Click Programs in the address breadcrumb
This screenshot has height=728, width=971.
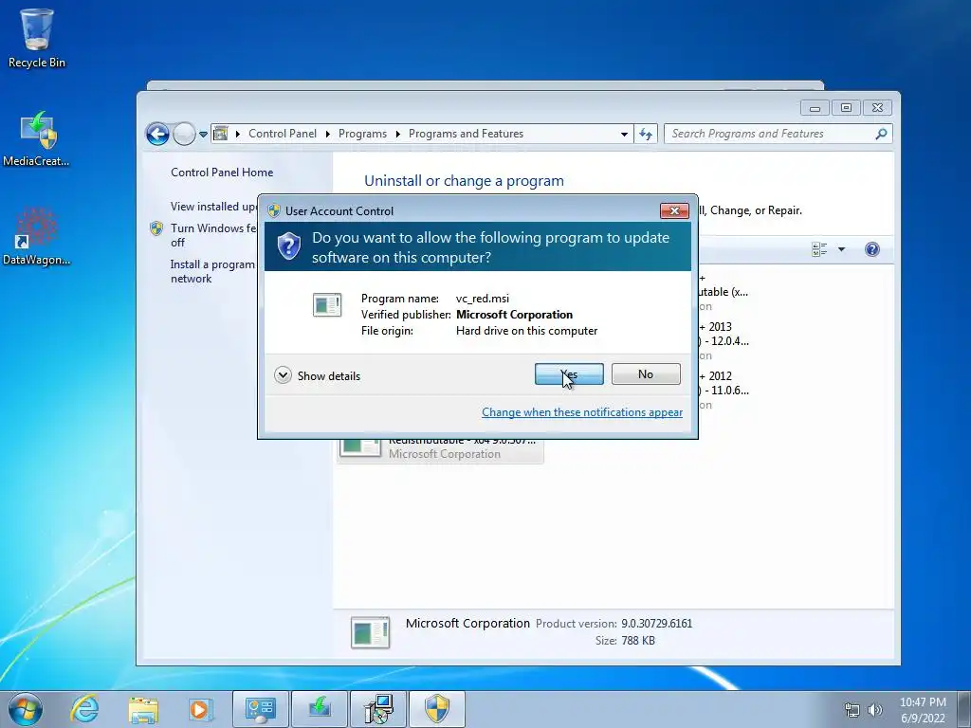[362, 134]
